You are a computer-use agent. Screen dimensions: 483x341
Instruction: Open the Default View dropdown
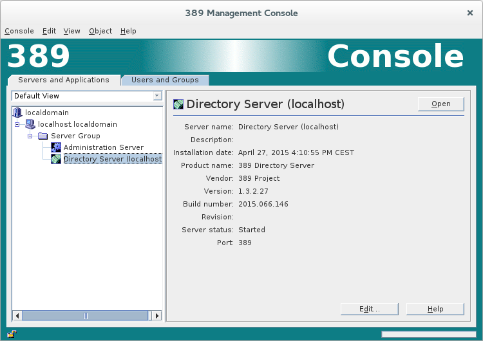[156, 96]
